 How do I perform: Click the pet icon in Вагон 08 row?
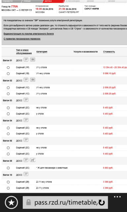point(32,160)
